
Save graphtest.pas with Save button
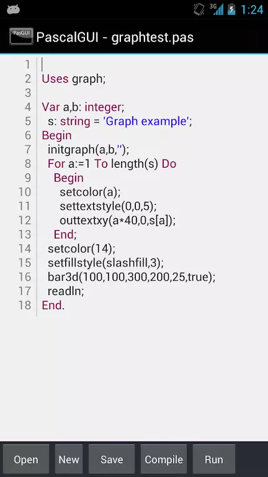tap(112, 460)
